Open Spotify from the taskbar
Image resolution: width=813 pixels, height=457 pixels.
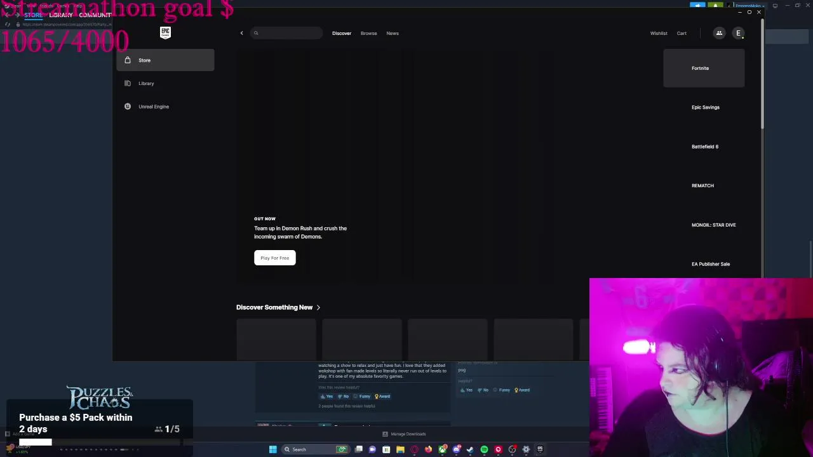(484, 449)
